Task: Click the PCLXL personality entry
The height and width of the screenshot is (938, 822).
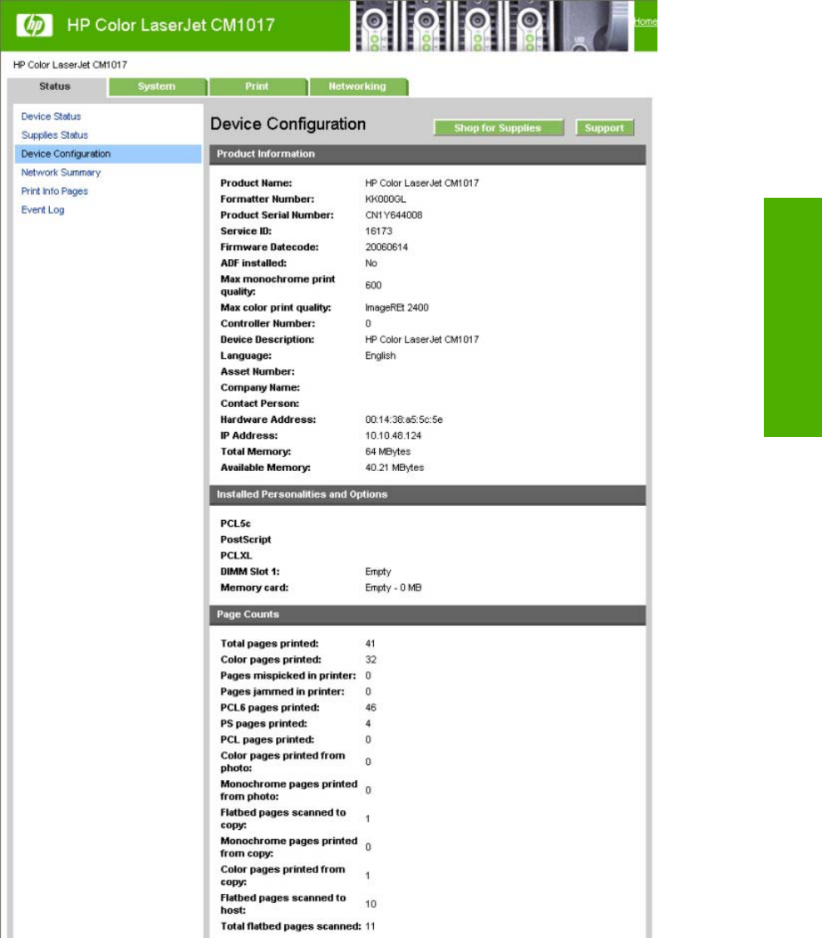Action: pos(236,556)
